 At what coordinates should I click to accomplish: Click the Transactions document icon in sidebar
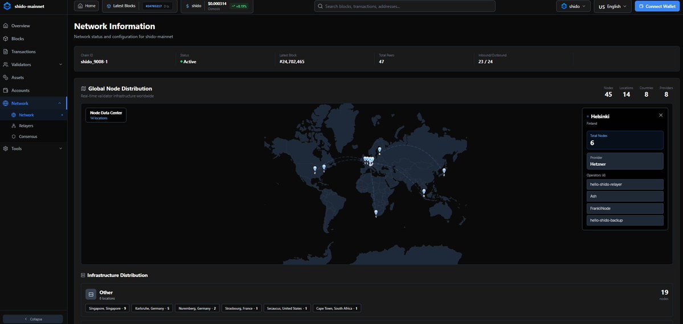[x=6, y=51]
